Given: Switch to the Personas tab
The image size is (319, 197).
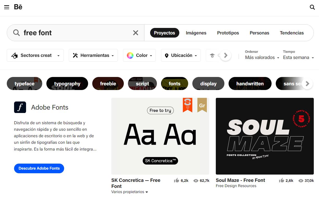Looking at the screenshot, I should (259, 33).
